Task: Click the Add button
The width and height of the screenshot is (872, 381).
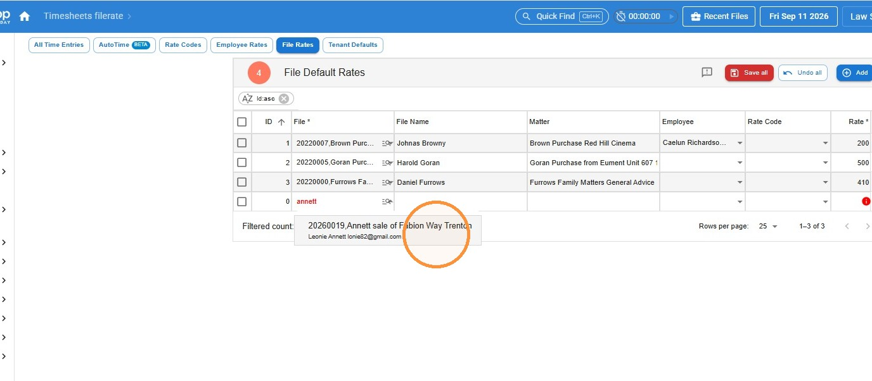Action: [x=855, y=73]
